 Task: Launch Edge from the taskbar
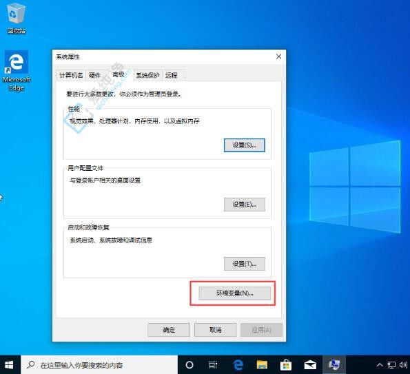238,365
